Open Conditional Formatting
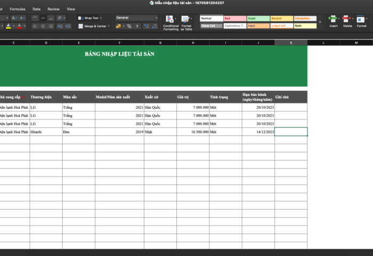 (171, 21)
